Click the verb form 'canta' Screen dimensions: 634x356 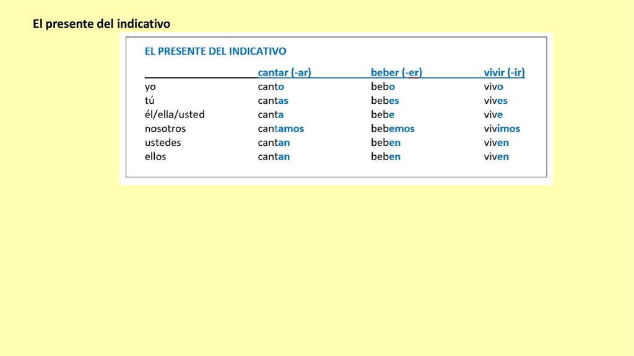tap(271, 114)
